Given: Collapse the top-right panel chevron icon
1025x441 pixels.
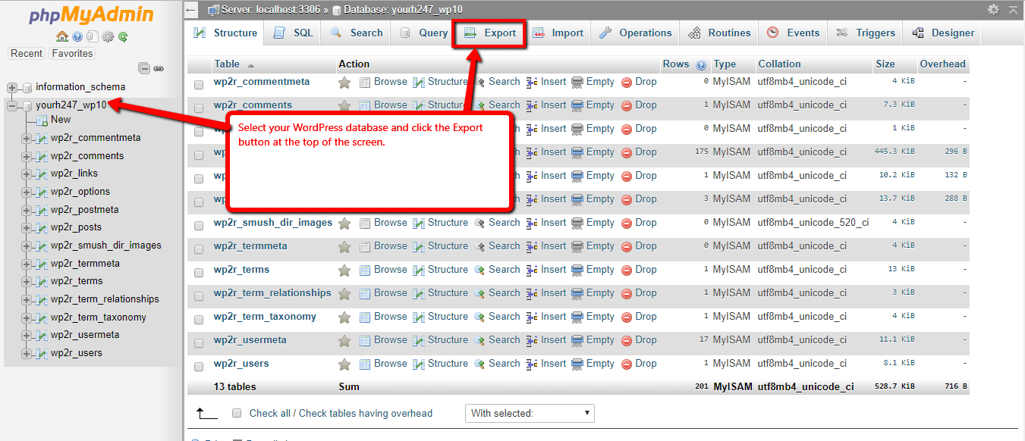Looking at the screenshot, I should (x=1013, y=10).
